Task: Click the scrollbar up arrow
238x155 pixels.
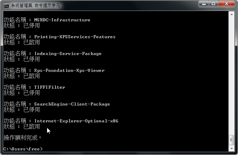Action: point(232,14)
